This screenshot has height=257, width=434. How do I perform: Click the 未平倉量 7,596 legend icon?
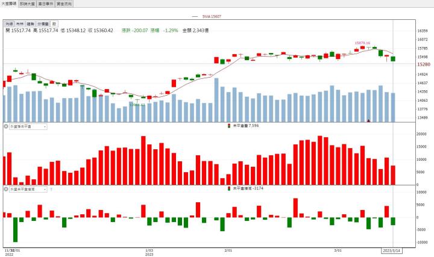[x=229, y=126]
